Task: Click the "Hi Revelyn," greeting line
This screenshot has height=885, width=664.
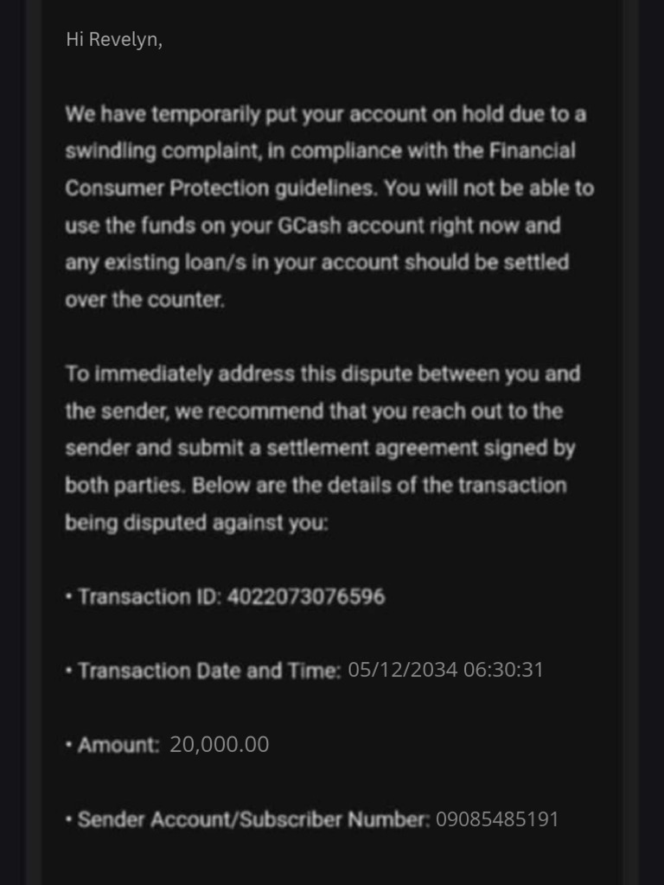Action: (x=114, y=40)
